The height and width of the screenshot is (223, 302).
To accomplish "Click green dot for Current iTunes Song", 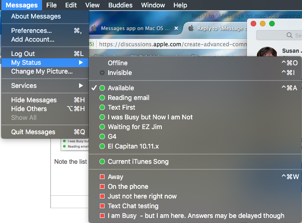I will pos(102,161).
